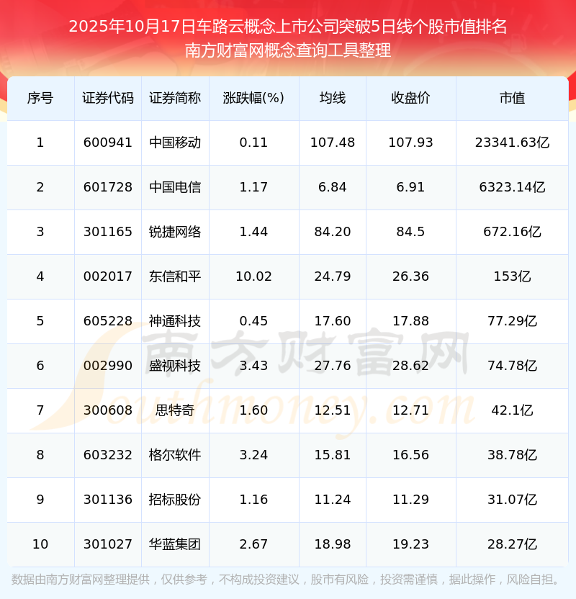Image resolution: width=576 pixels, height=599 pixels.
Task: Click the 2.67 percent change value
Action: point(253,545)
